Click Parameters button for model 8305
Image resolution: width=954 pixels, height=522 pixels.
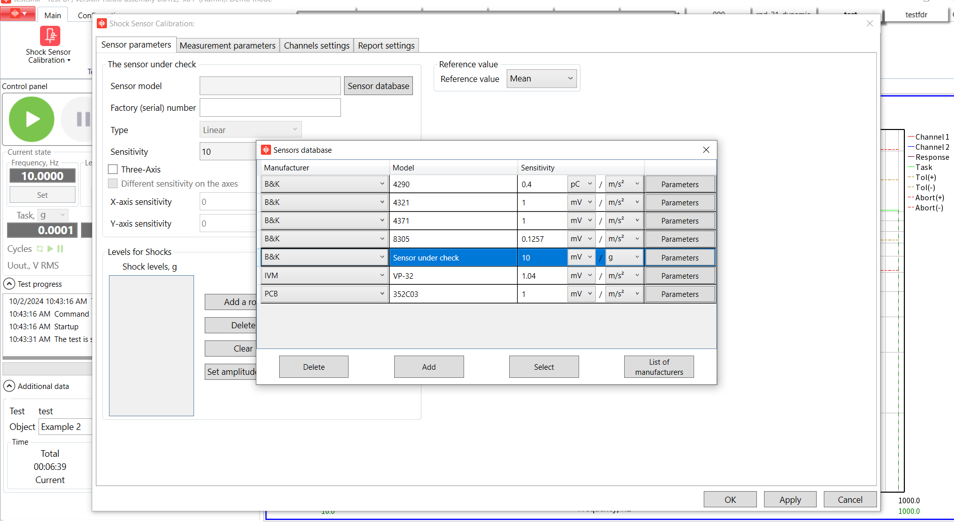point(680,239)
